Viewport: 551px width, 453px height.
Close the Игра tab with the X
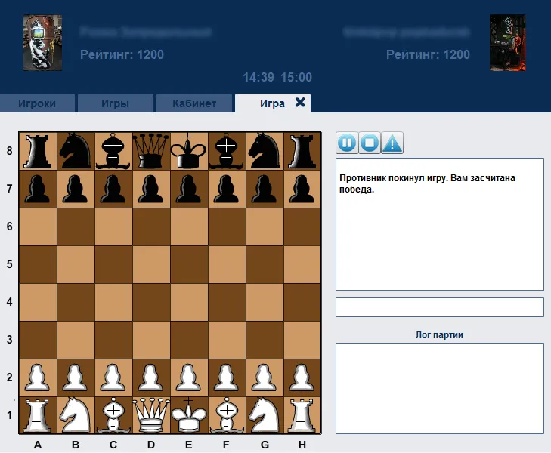[x=300, y=103]
